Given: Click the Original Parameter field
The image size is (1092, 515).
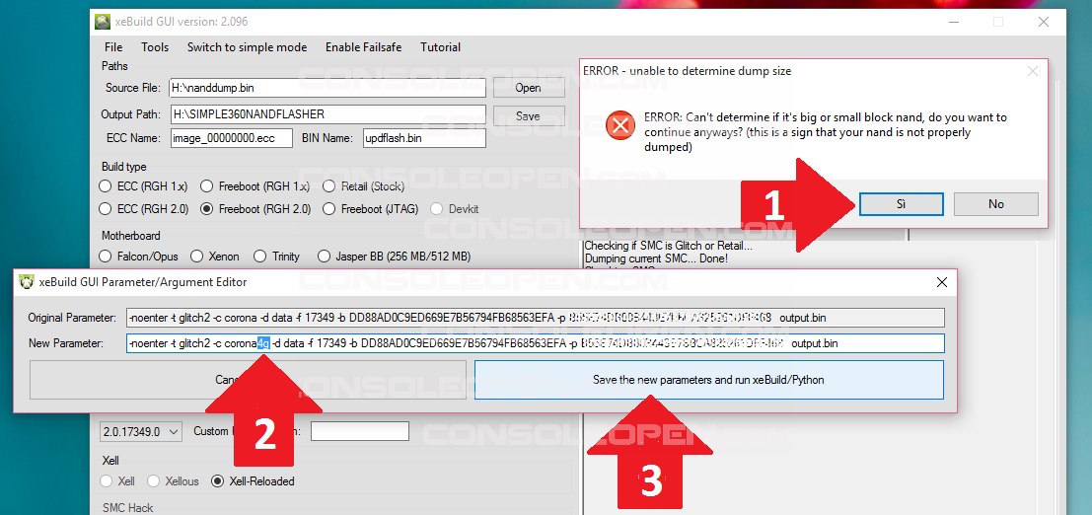Looking at the screenshot, I should [535, 318].
